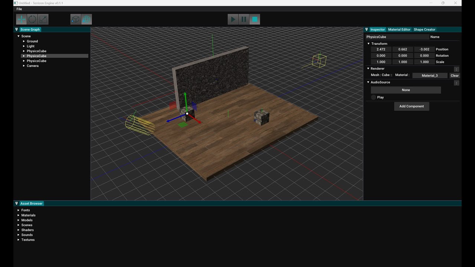Stop the scene simulation
The width and height of the screenshot is (475, 267).
(x=255, y=19)
